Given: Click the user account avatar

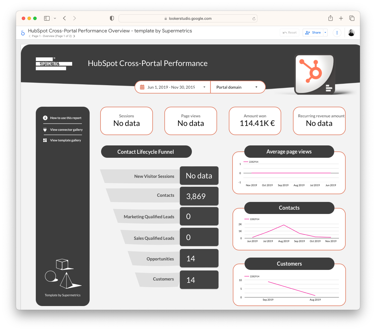Looking at the screenshot, I should 351,33.
